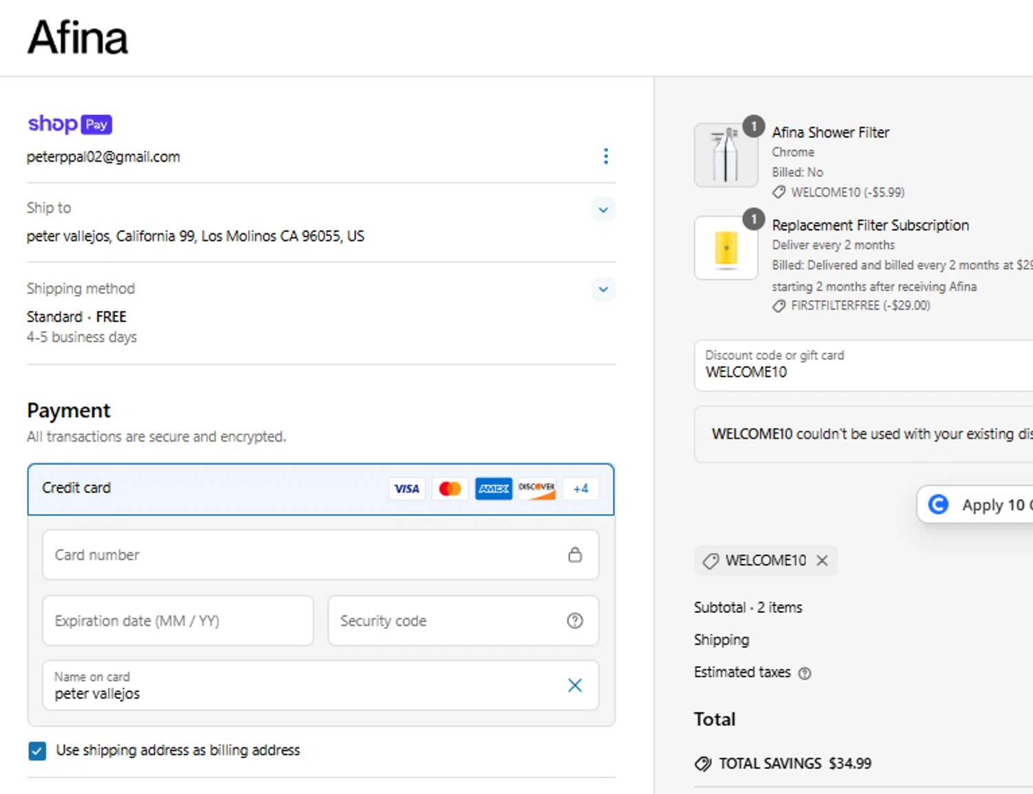
Task: Select the Credit card payment option
Action: (321, 489)
